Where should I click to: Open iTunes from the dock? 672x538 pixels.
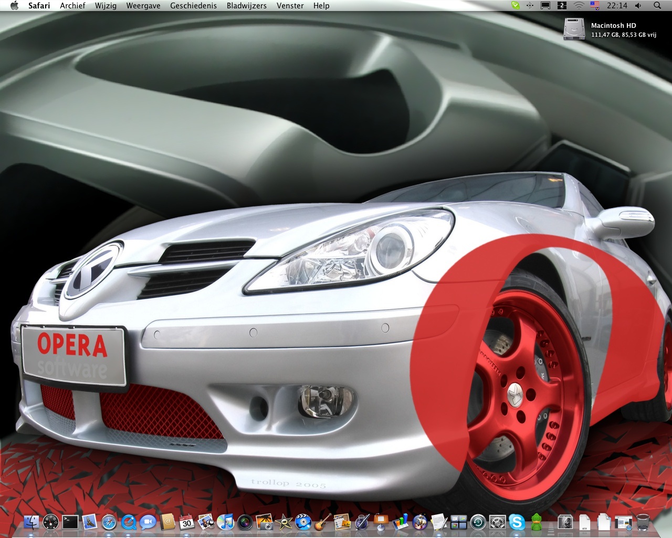(x=226, y=522)
